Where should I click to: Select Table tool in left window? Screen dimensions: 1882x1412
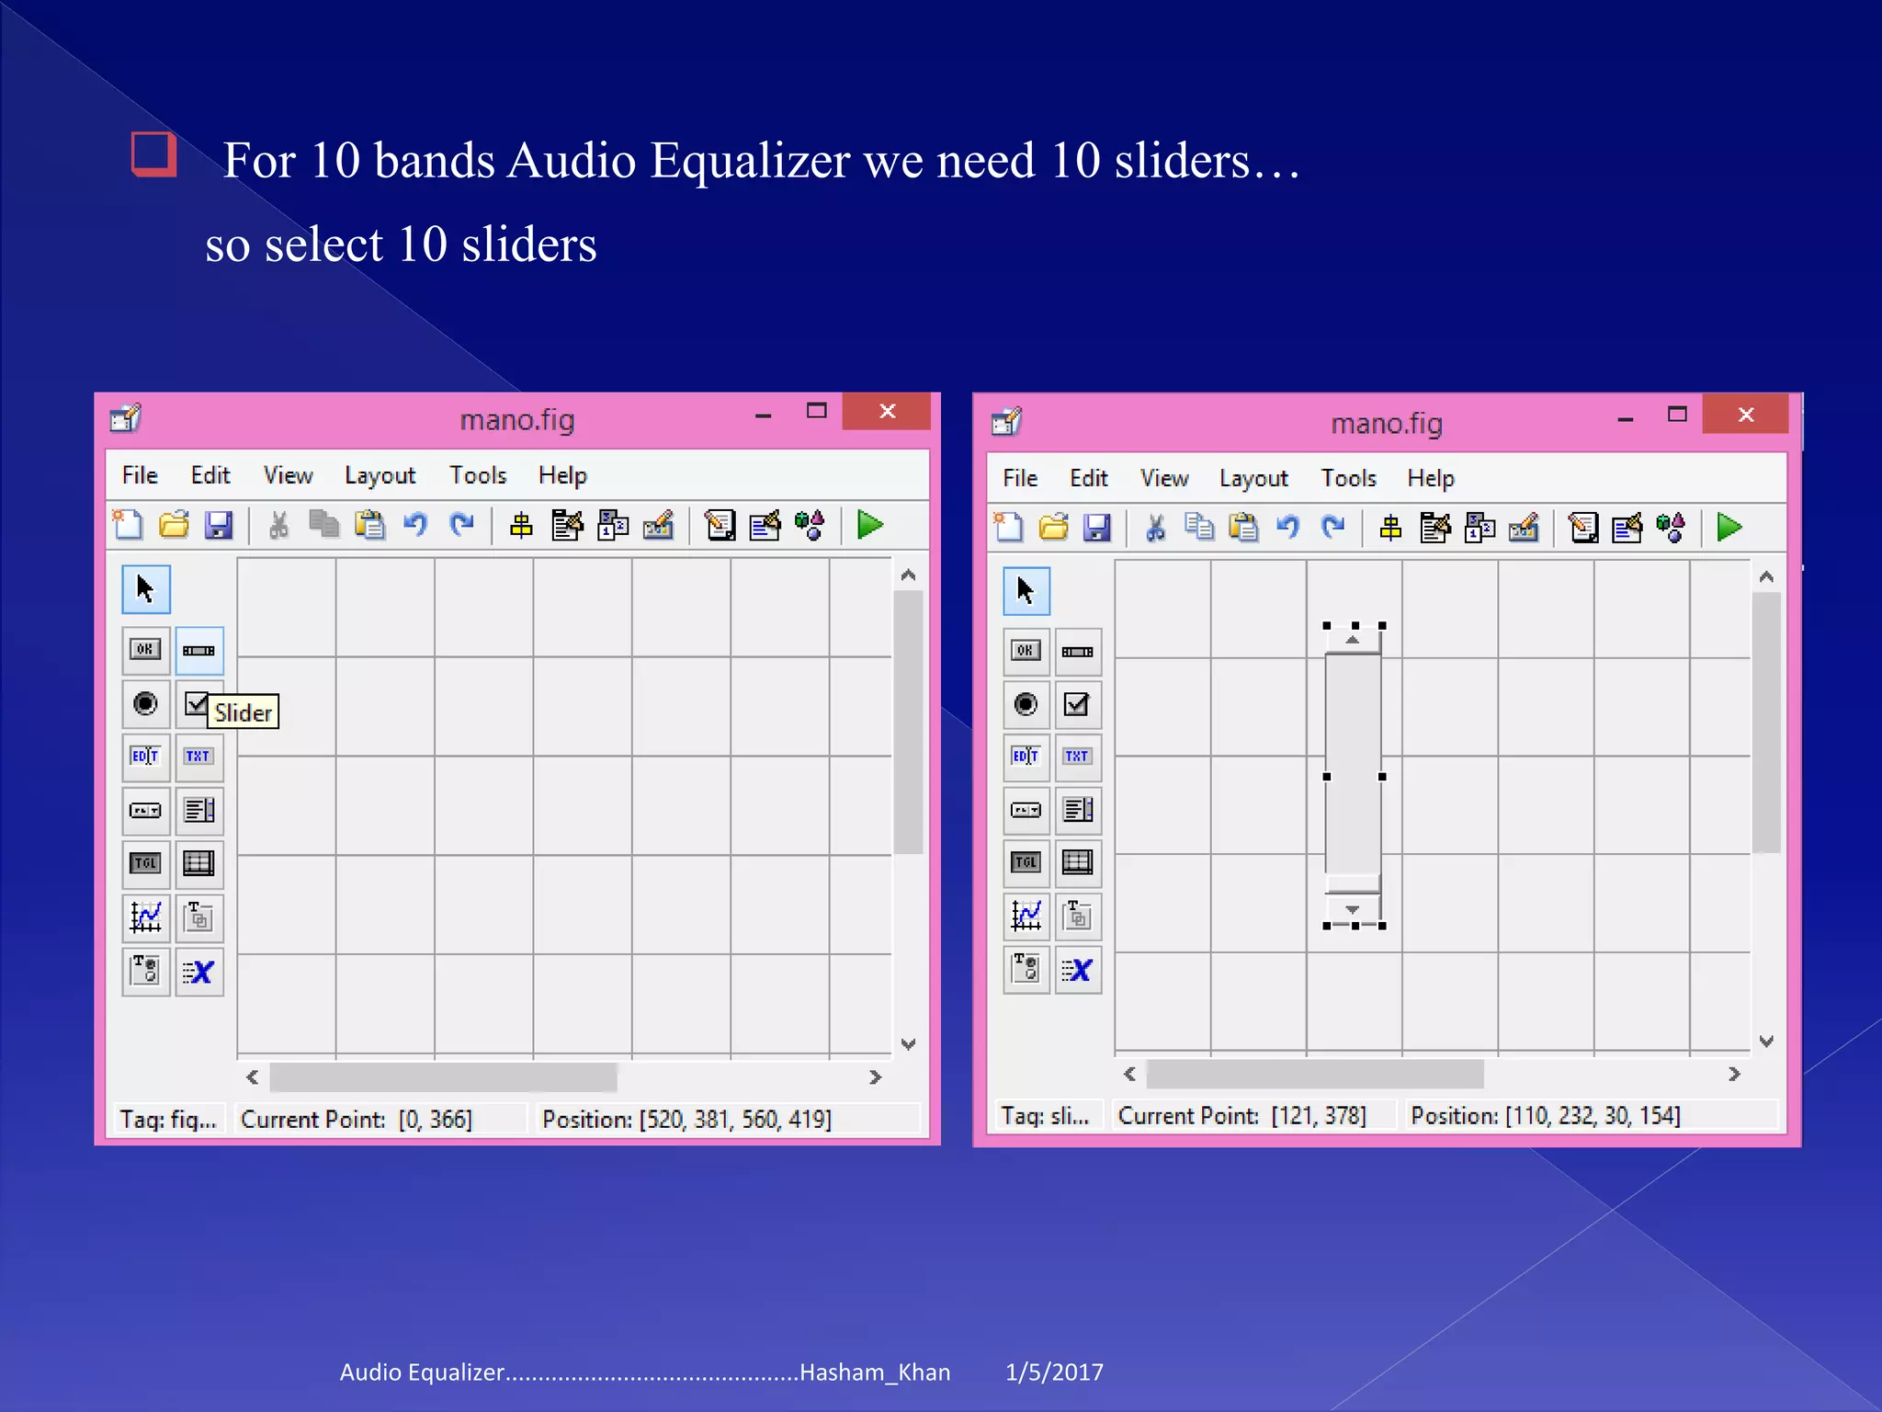point(198,863)
